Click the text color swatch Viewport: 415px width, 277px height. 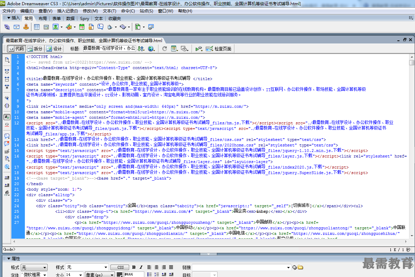(120, 275)
